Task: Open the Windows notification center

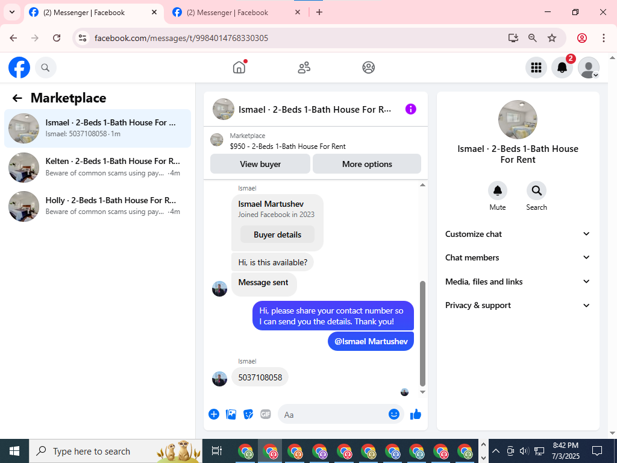Action: tap(597, 451)
